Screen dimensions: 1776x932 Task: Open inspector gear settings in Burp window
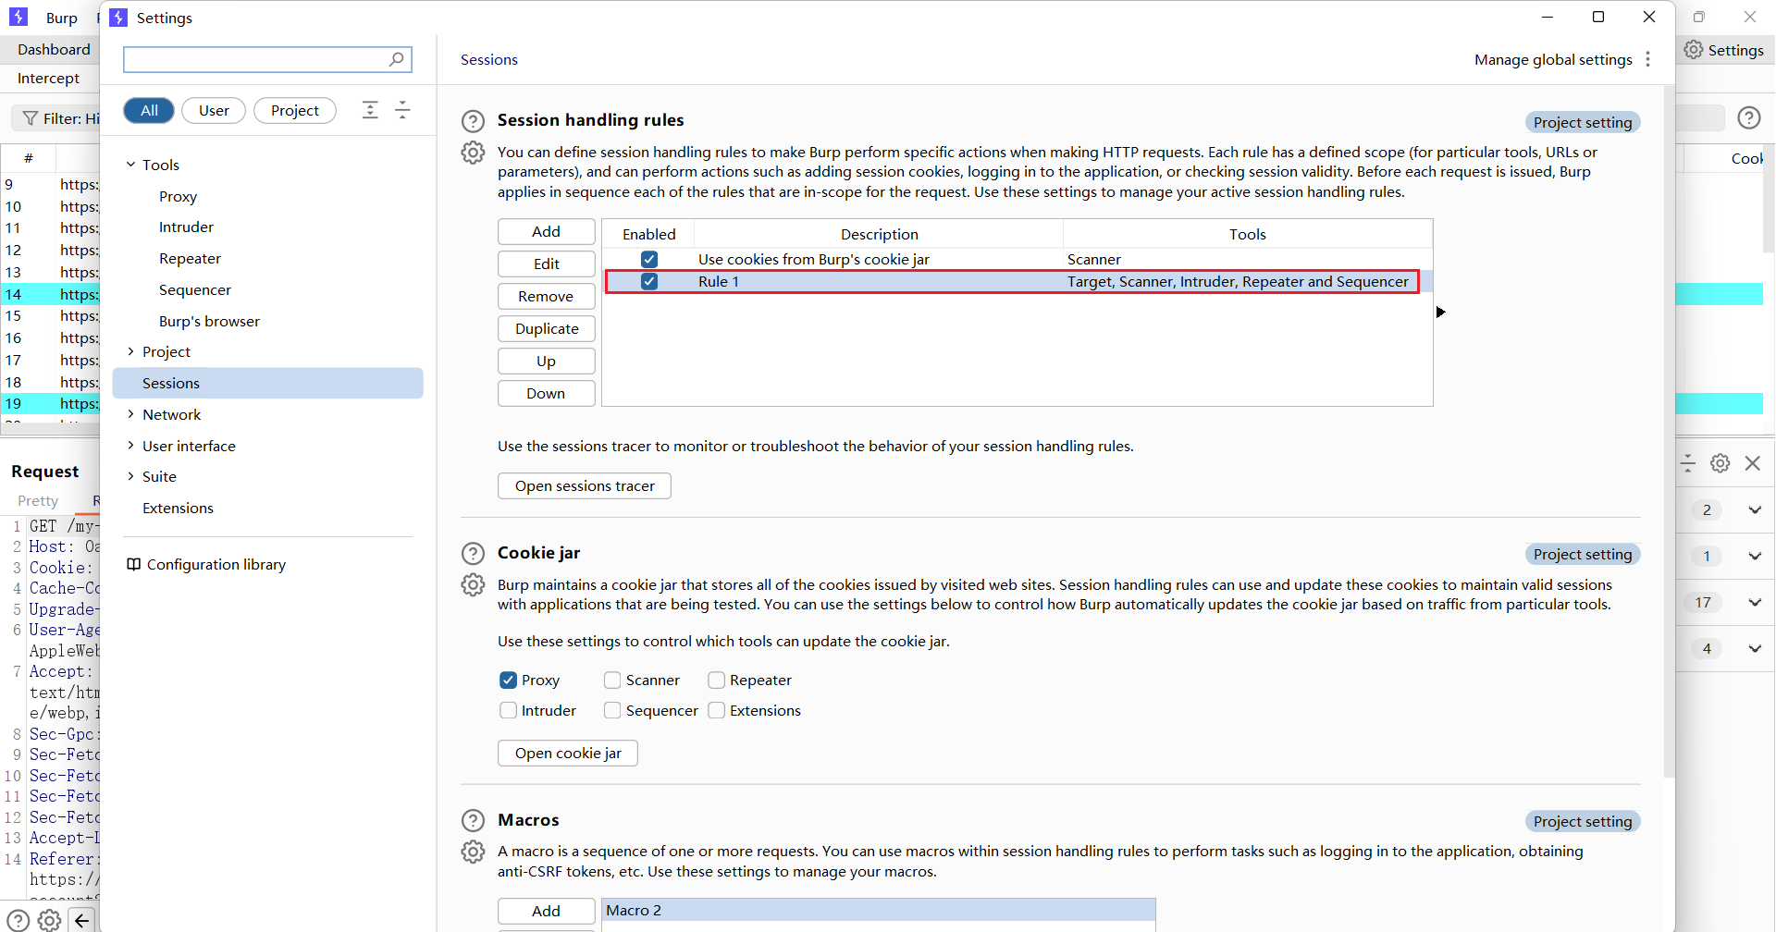pyautogui.click(x=1720, y=463)
